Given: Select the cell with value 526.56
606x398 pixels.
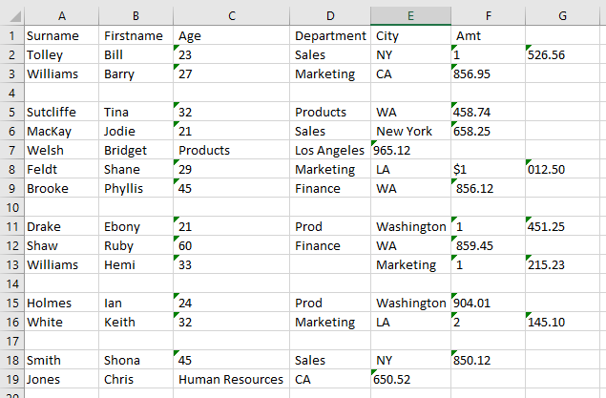Looking at the screenshot, I should pos(563,54).
